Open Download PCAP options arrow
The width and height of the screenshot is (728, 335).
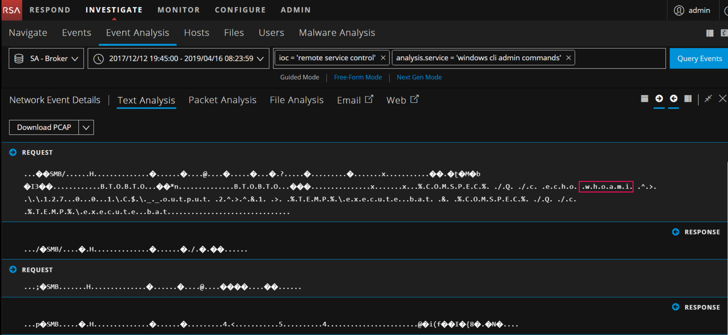click(x=86, y=128)
